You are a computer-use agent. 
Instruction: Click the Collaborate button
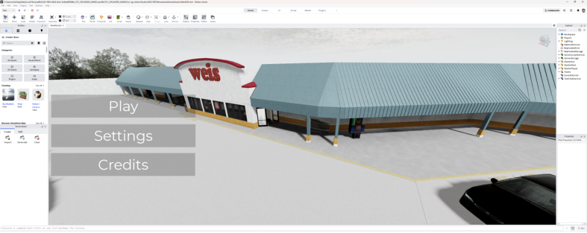tap(552, 11)
